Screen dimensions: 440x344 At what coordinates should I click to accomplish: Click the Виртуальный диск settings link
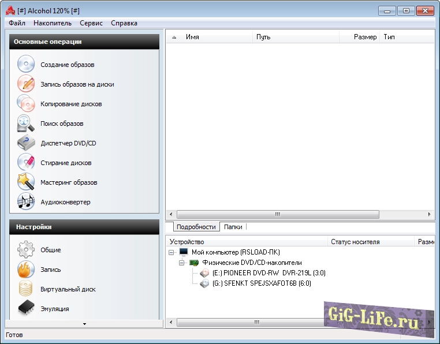coord(68,289)
